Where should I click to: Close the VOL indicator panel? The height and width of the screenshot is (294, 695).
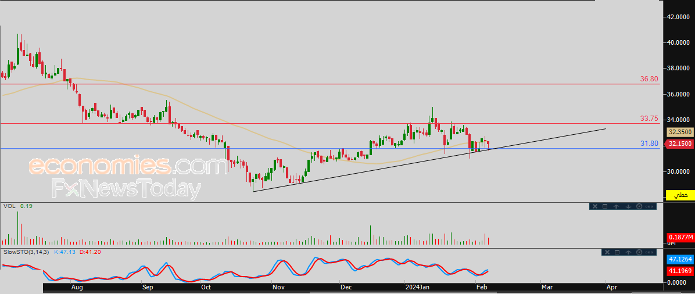click(595, 206)
